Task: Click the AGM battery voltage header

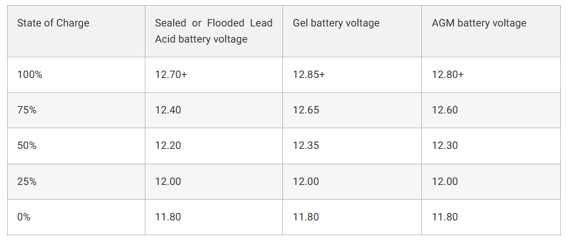Action: 491,31
